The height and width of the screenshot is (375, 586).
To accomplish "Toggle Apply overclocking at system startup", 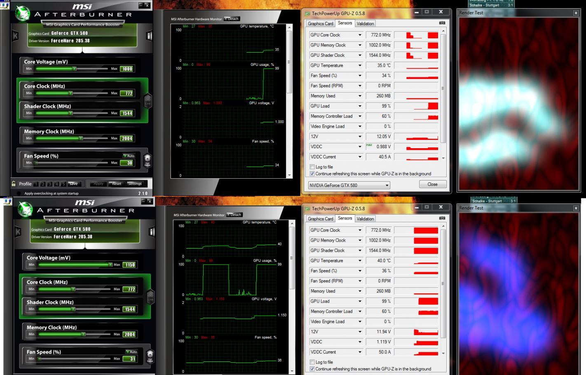I will pos(19,193).
